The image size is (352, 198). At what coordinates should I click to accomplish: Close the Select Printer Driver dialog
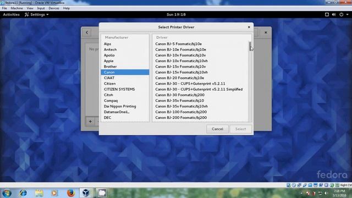[249, 27]
